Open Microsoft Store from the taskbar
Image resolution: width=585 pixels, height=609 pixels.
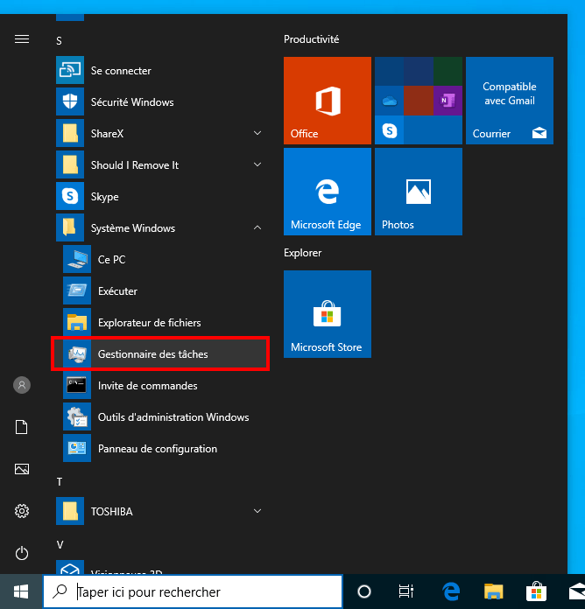point(537,591)
